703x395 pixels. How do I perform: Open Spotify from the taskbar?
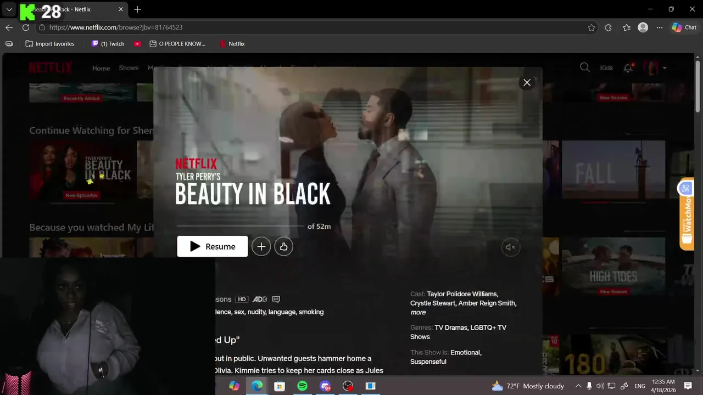pyautogui.click(x=302, y=386)
